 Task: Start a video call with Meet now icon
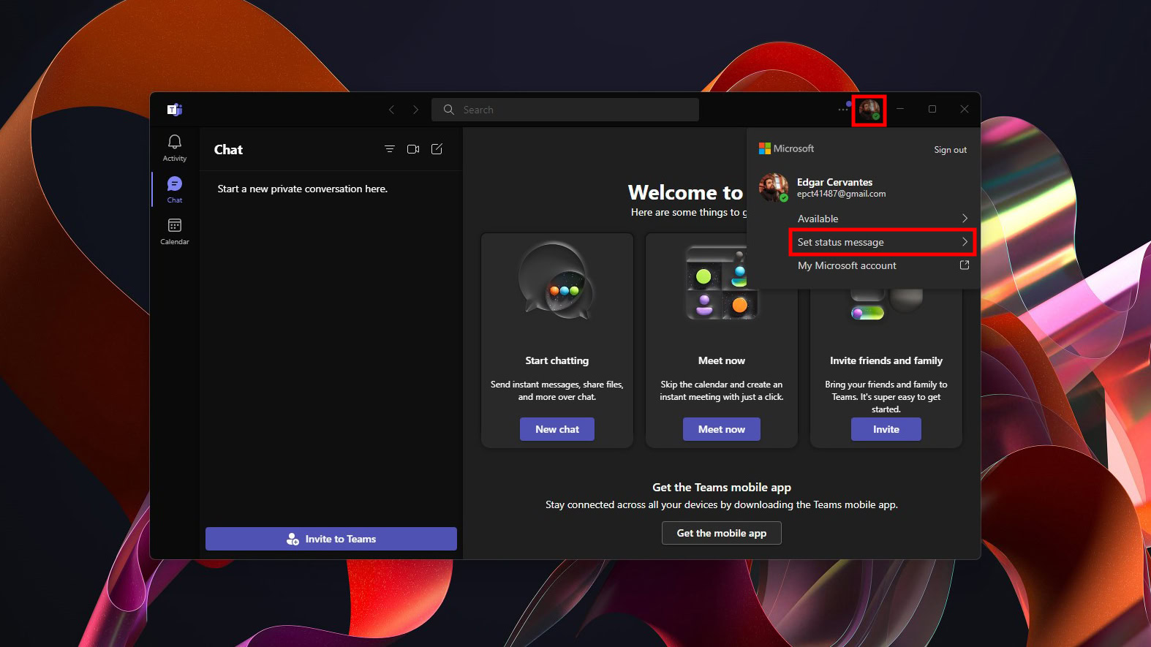(x=413, y=149)
